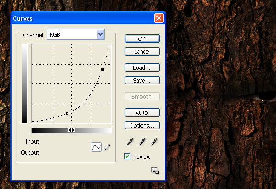The width and height of the screenshot is (276, 189).
Task: Toggle the Preview checkbox
Action: (127, 157)
